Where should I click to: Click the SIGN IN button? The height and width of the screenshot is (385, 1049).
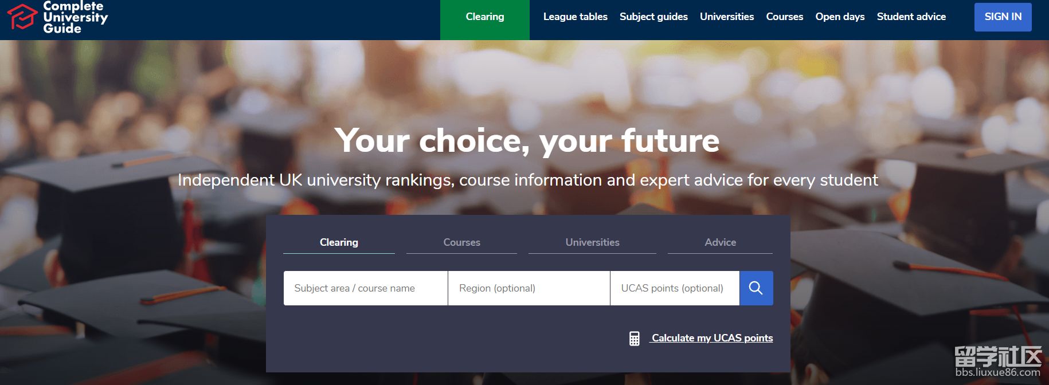click(x=1003, y=17)
